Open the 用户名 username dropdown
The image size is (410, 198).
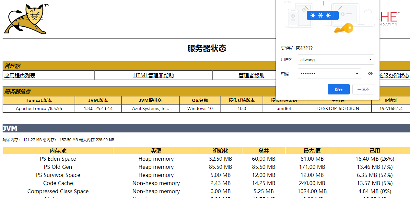coord(370,59)
